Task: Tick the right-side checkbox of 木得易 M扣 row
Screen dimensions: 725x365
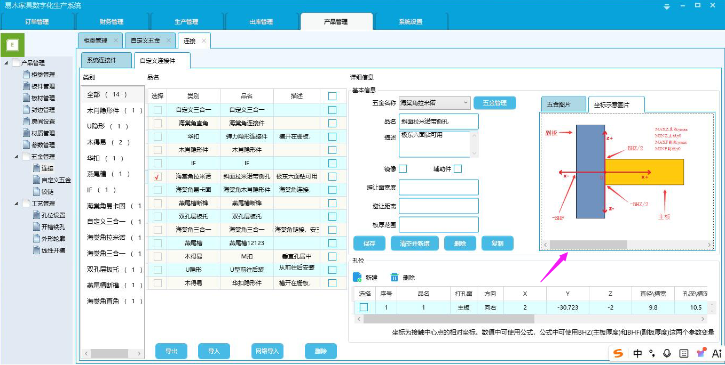Action: tap(333, 256)
